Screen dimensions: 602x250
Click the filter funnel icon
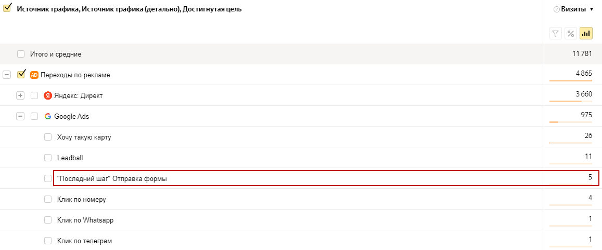[x=556, y=33]
